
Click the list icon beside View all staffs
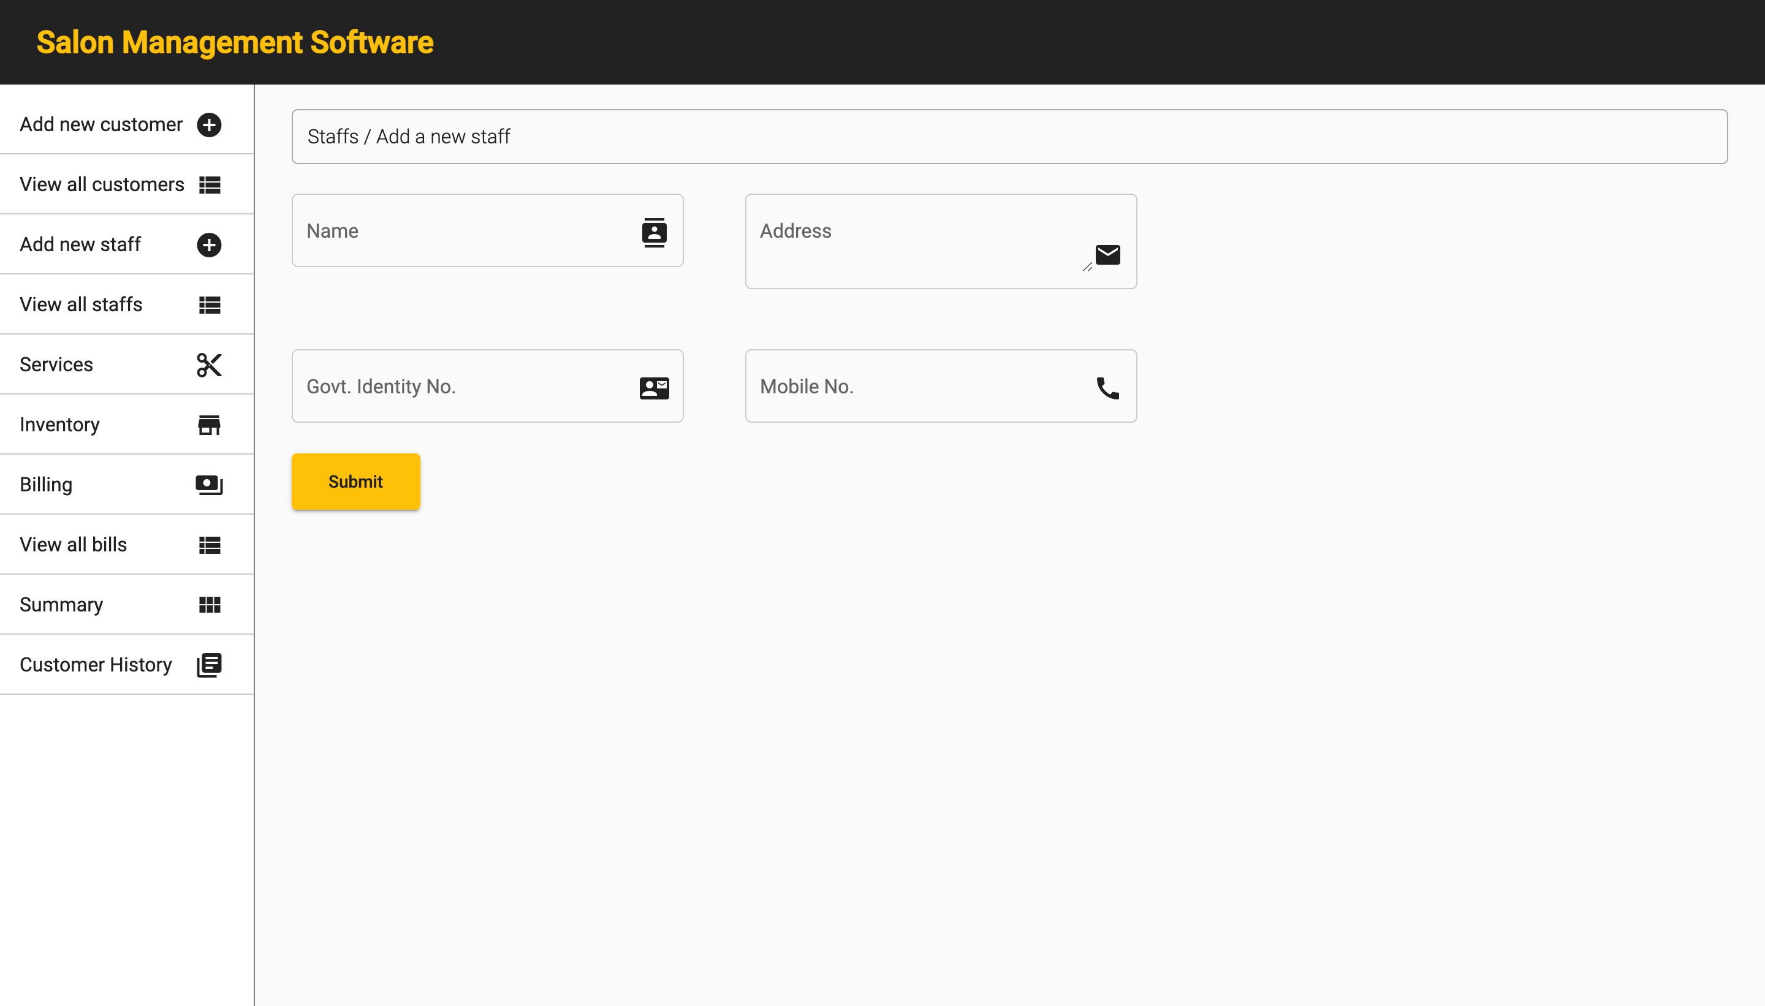pyautogui.click(x=209, y=304)
